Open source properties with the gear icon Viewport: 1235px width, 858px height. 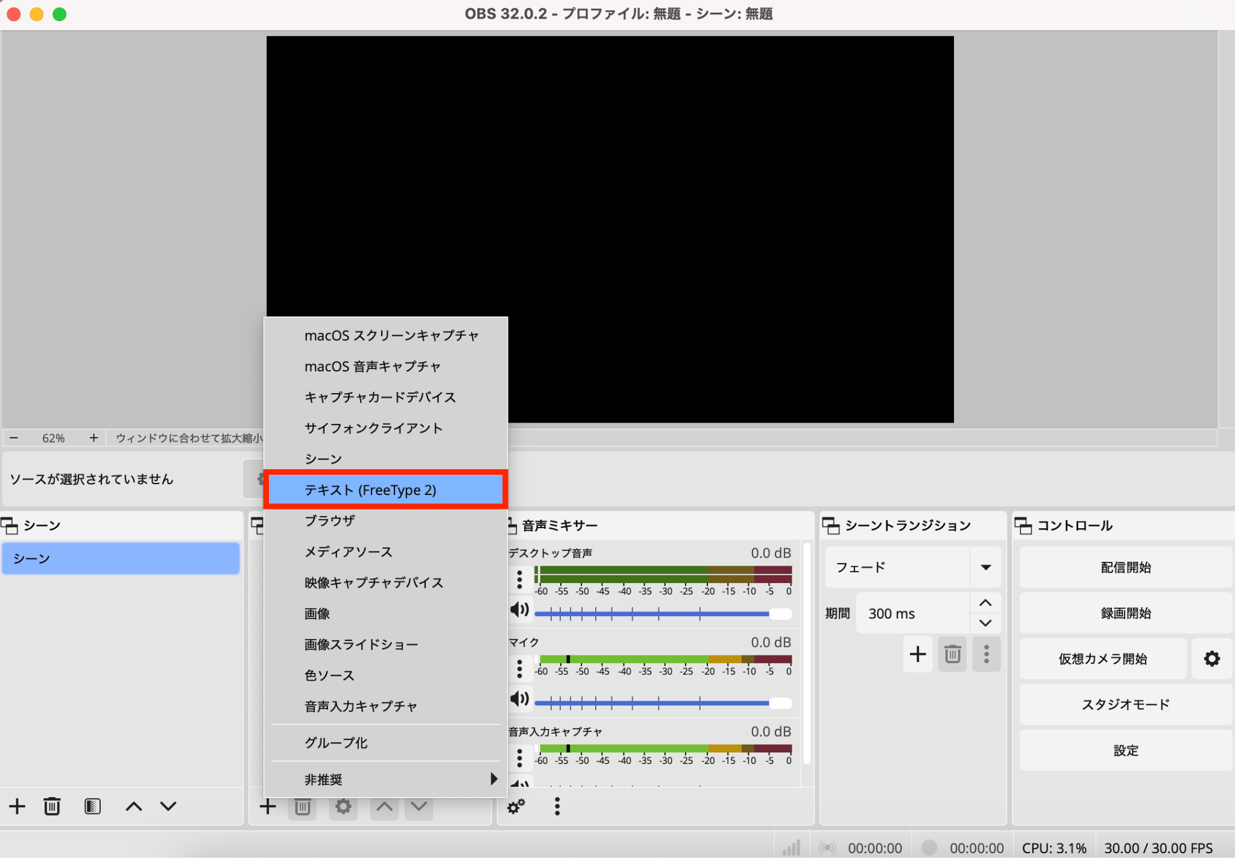343,806
